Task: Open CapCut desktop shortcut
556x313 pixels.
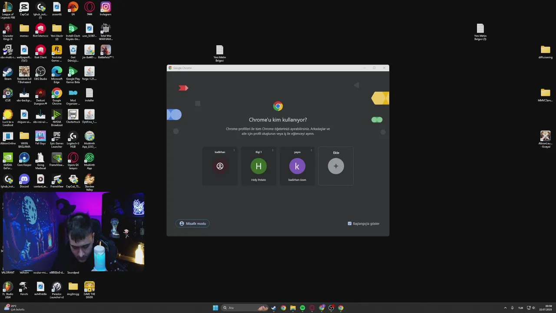Action: (24, 9)
